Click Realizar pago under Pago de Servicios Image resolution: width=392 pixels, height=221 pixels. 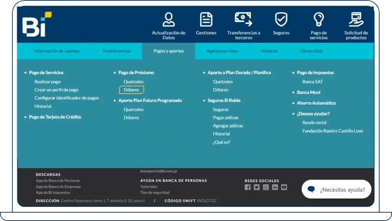click(x=47, y=82)
